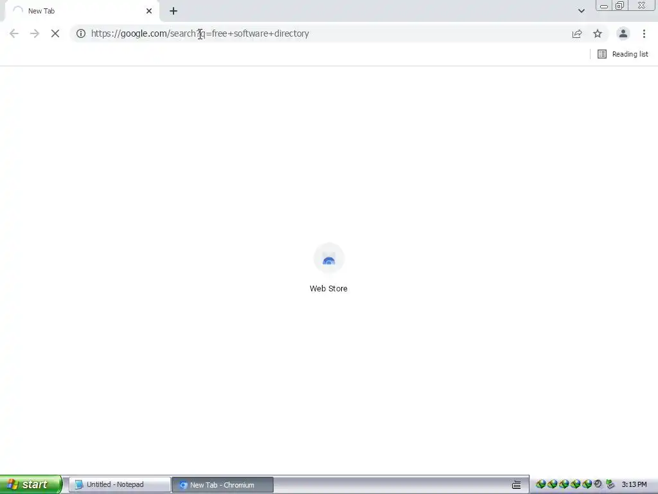
Task: Go back to previous page
Action: click(14, 33)
